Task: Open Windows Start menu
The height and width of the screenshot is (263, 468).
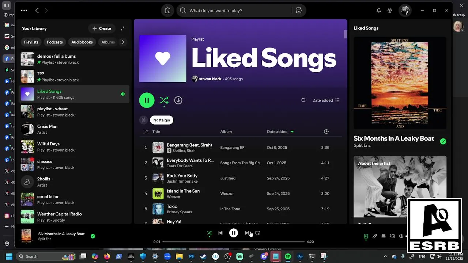Action: 9,256
